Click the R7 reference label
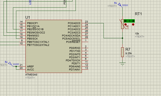The height and width of the screenshot is (96, 161). pyautogui.click(x=128, y=49)
